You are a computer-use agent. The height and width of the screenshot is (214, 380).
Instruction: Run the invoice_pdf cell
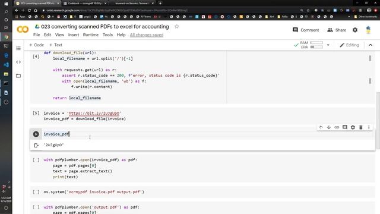(36, 134)
